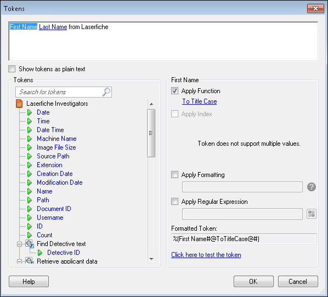Click green arrow icon beside Image File Size
328x297 pixels.
(30, 147)
